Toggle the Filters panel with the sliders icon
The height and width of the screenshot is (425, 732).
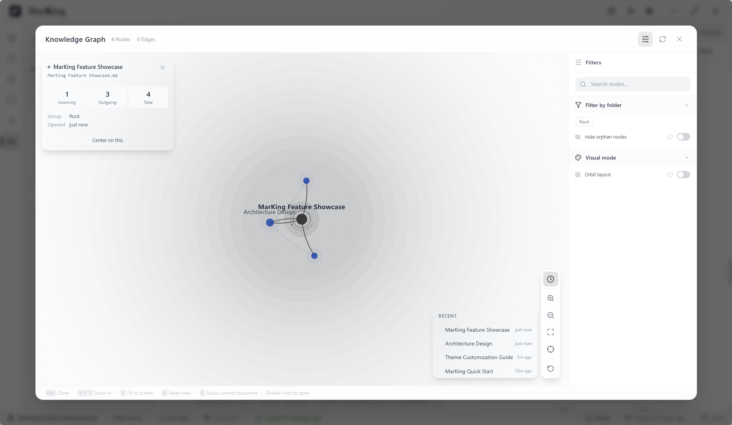pyautogui.click(x=645, y=39)
